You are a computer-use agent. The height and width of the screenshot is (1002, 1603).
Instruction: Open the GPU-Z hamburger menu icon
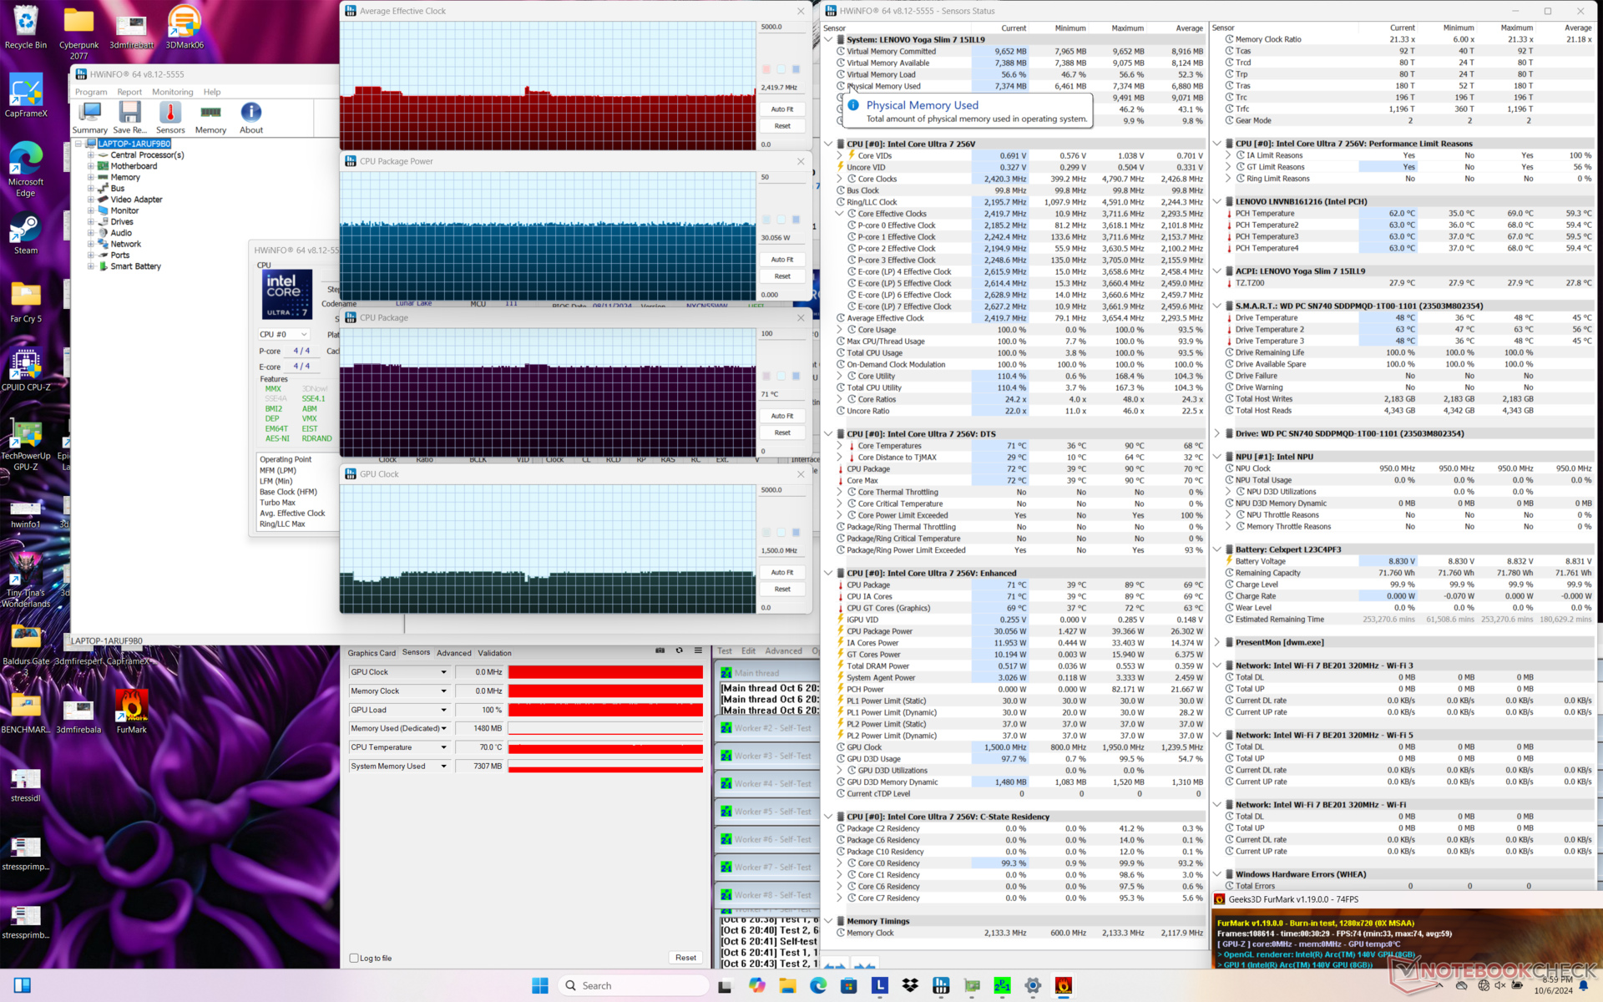(x=698, y=650)
